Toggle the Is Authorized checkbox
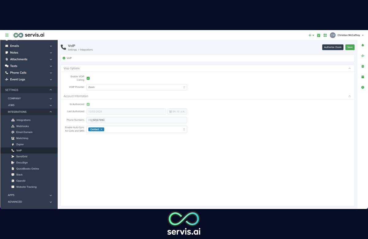This screenshot has width=368, height=239. 88,104
